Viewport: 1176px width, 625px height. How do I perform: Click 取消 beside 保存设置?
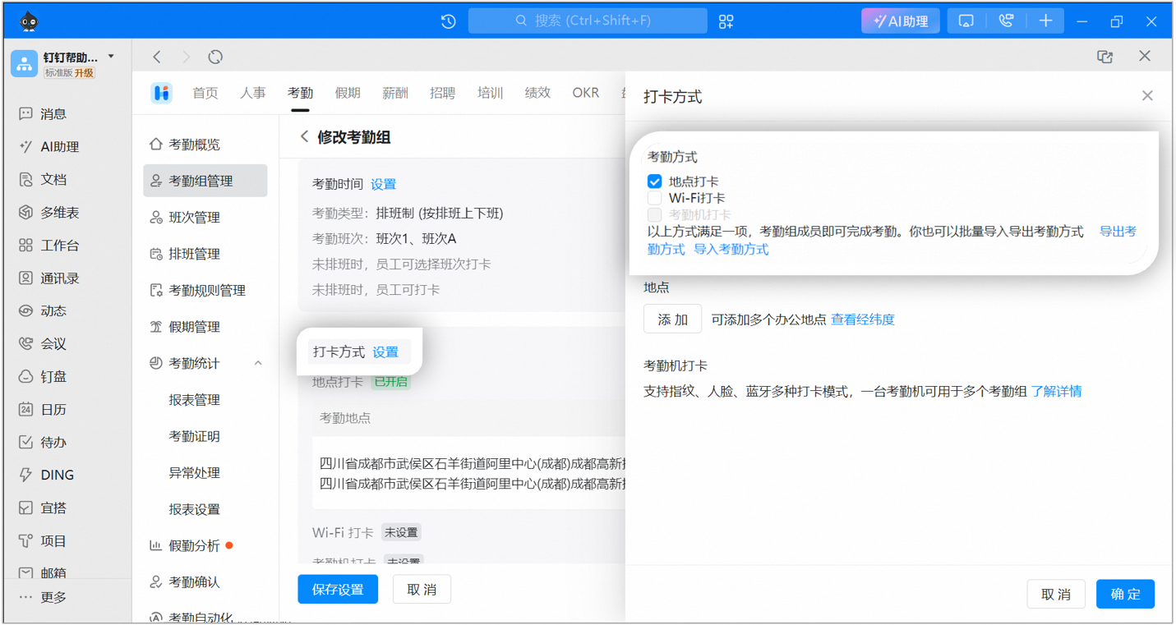pos(422,590)
